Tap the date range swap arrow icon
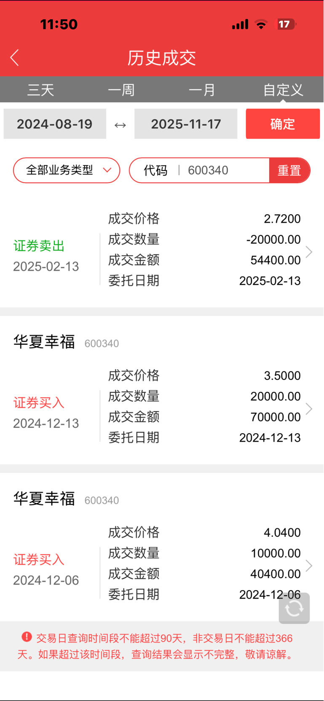The width and height of the screenshot is (324, 701). click(x=120, y=125)
